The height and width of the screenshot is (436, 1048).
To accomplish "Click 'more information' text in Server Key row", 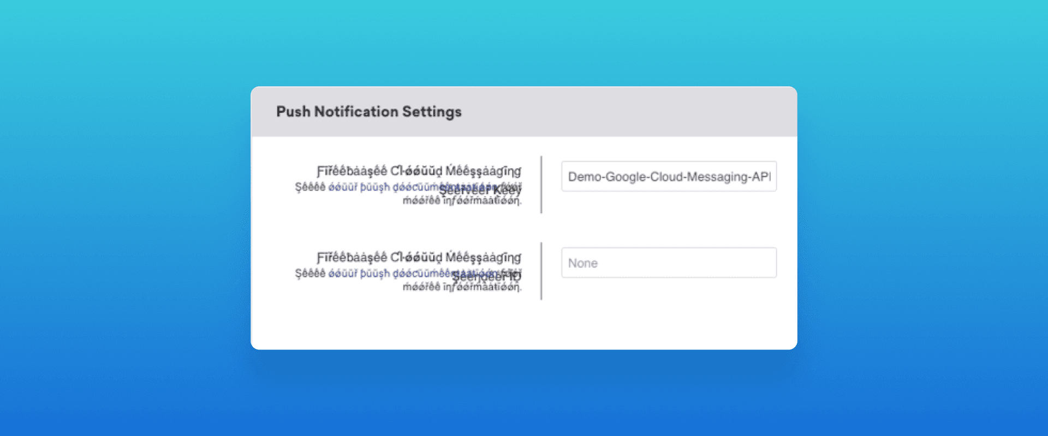I will [x=461, y=201].
